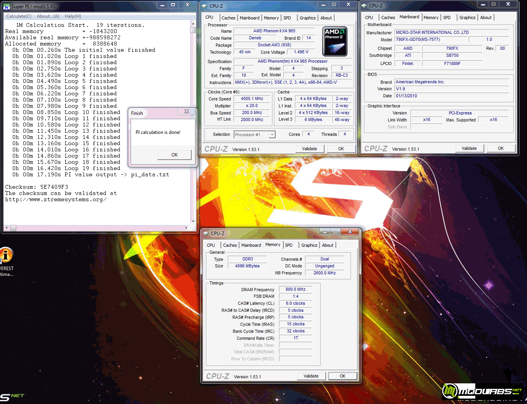This screenshot has height=404, width=527.
Task: Switch to About tab in CPU window
Action: [326, 18]
